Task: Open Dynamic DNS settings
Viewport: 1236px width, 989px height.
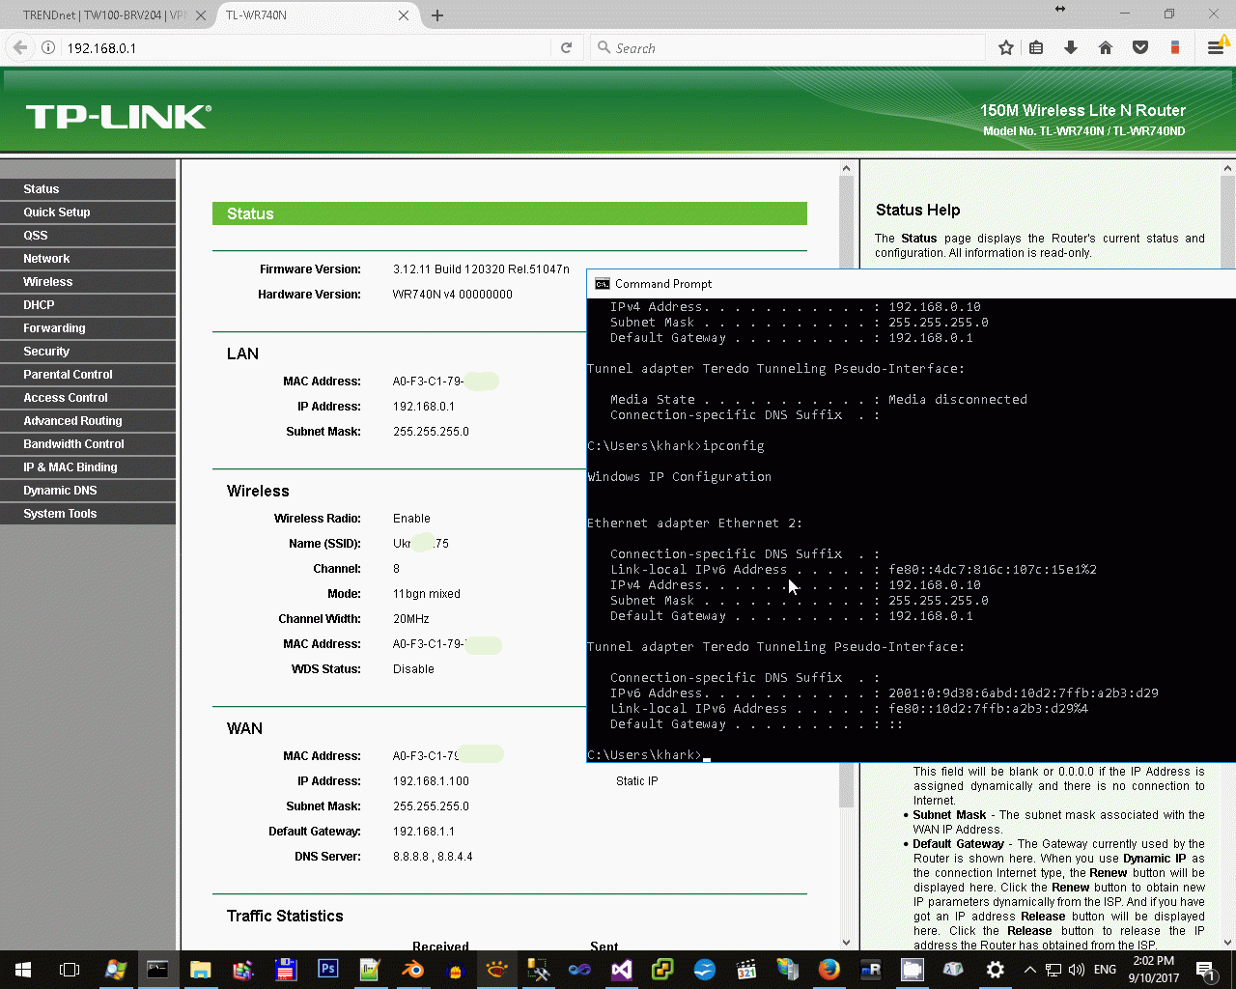Action: coord(88,491)
